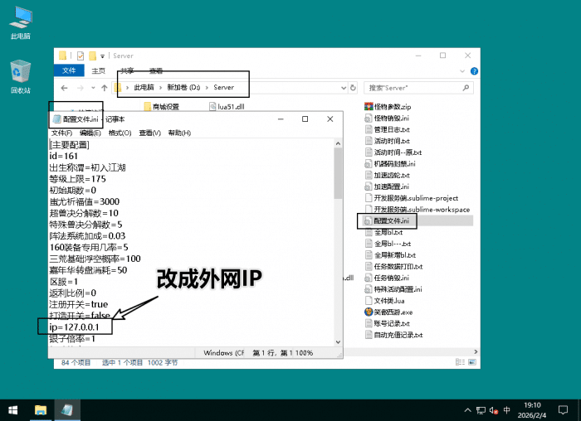Select the 笑傲西游.exe application icon
This screenshot has width=581, height=421.
[x=369, y=312]
